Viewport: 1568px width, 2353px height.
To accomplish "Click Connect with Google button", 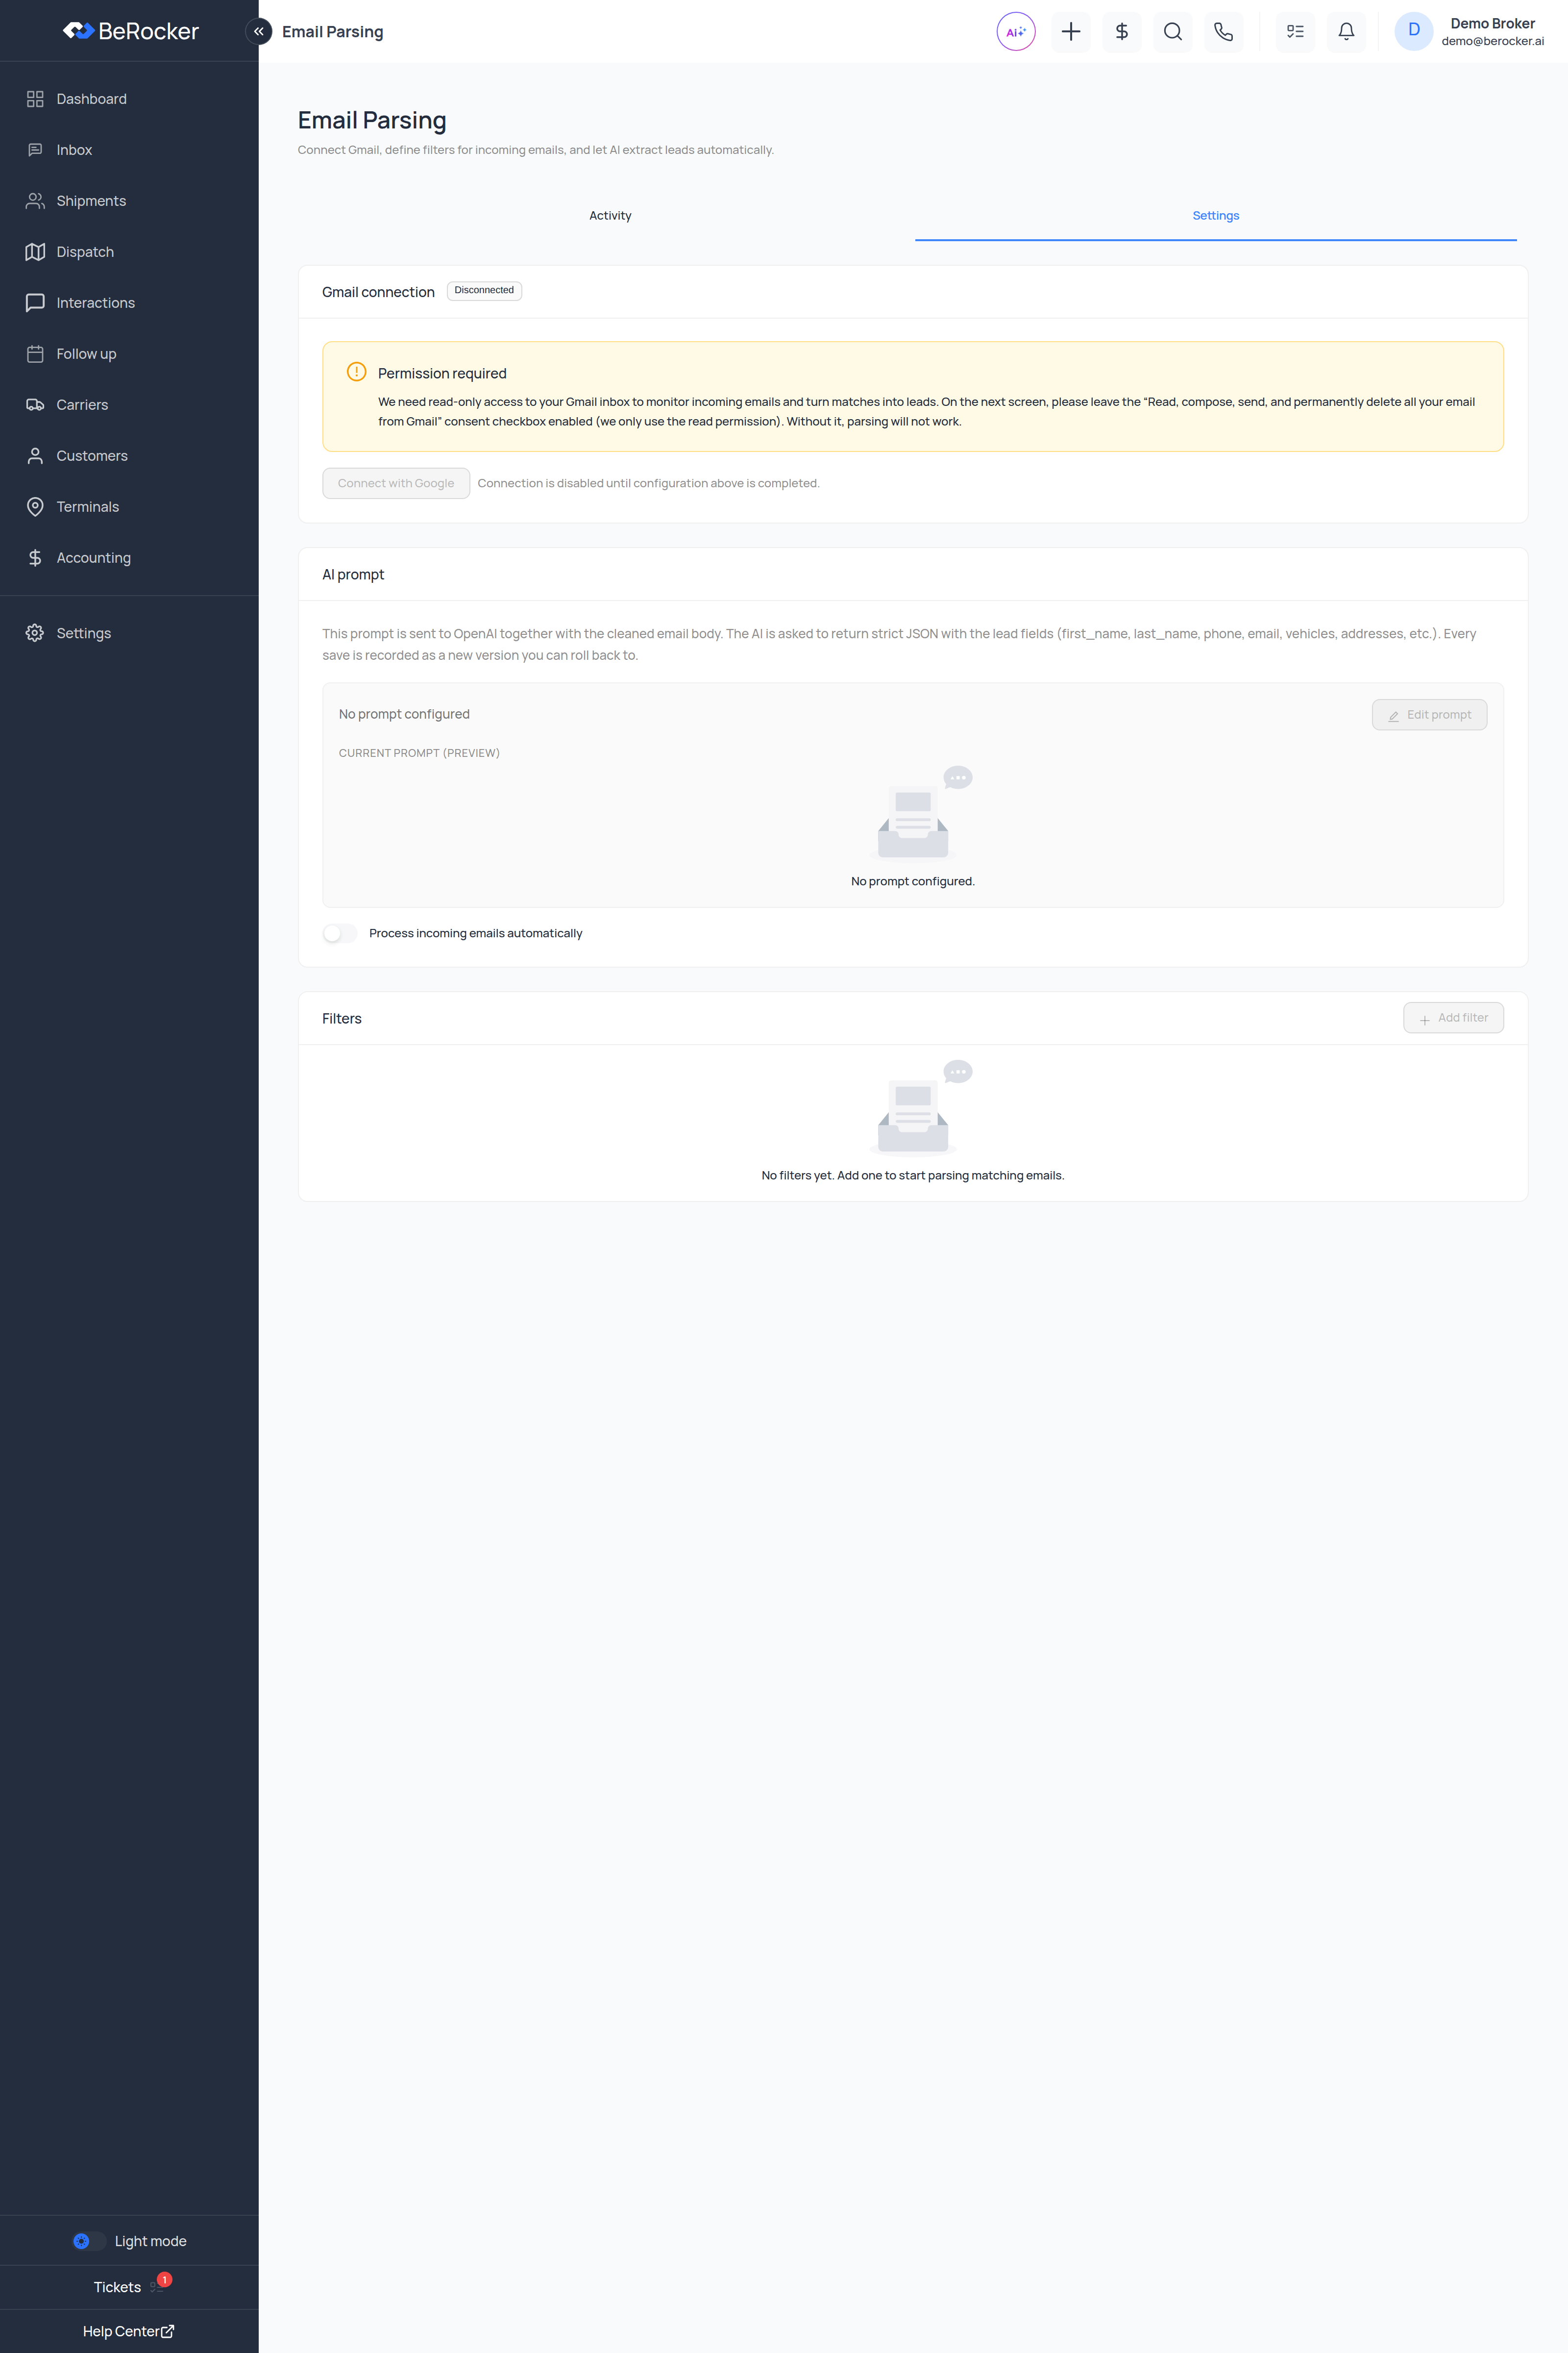I will (x=396, y=483).
